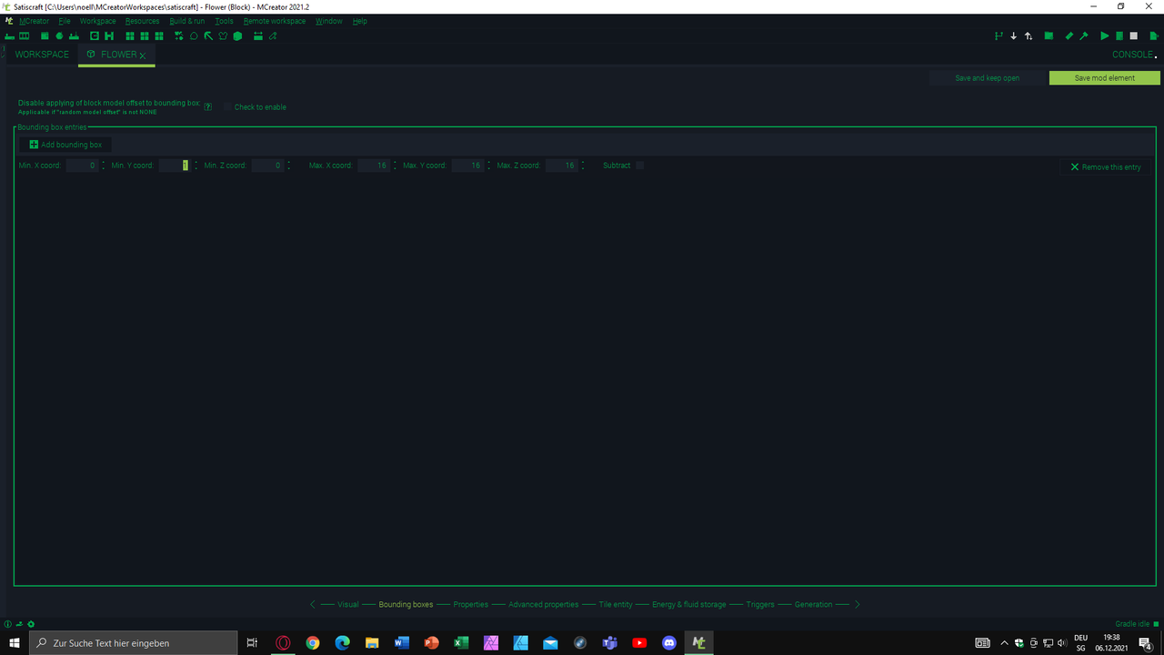The height and width of the screenshot is (655, 1164).
Task: Open the File menu
Action: pos(65,21)
